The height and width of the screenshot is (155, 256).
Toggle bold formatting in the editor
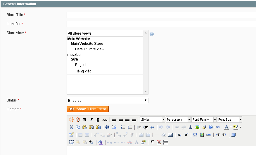pos(84,120)
